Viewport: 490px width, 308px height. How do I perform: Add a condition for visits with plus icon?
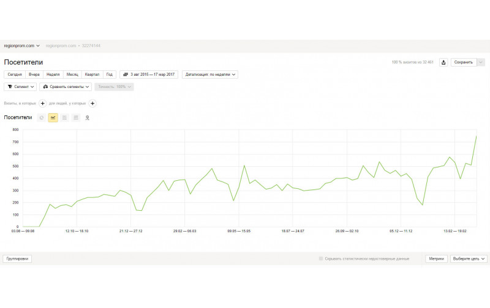(x=43, y=103)
